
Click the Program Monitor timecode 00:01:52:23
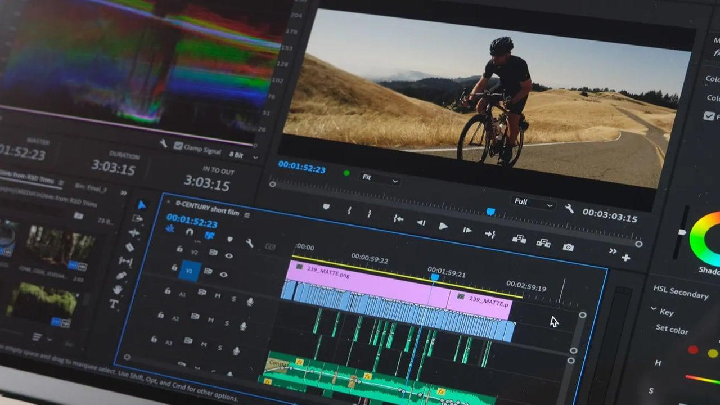pyautogui.click(x=301, y=168)
